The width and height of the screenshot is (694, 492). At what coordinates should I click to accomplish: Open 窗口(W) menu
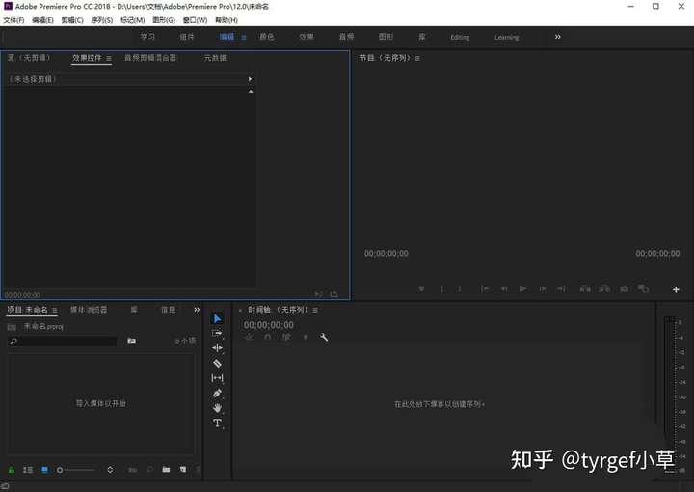pos(195,20)
